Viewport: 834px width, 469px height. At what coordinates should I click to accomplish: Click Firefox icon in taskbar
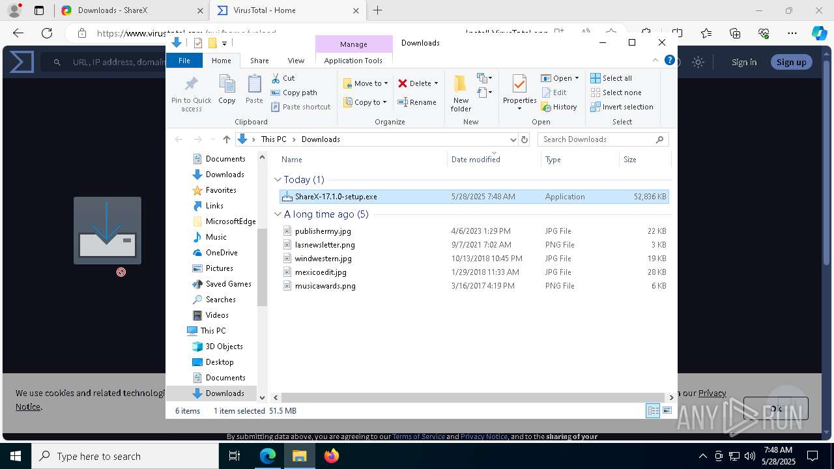(331, 456)
